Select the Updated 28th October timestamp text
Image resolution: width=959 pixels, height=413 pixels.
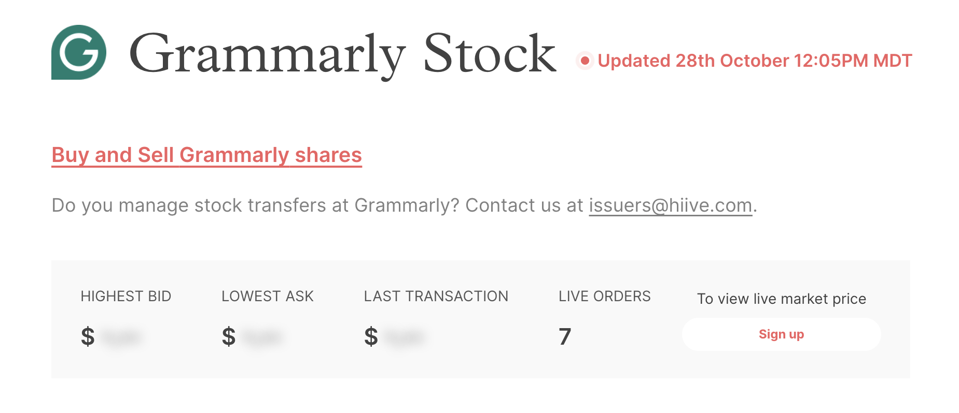(755, 61)
